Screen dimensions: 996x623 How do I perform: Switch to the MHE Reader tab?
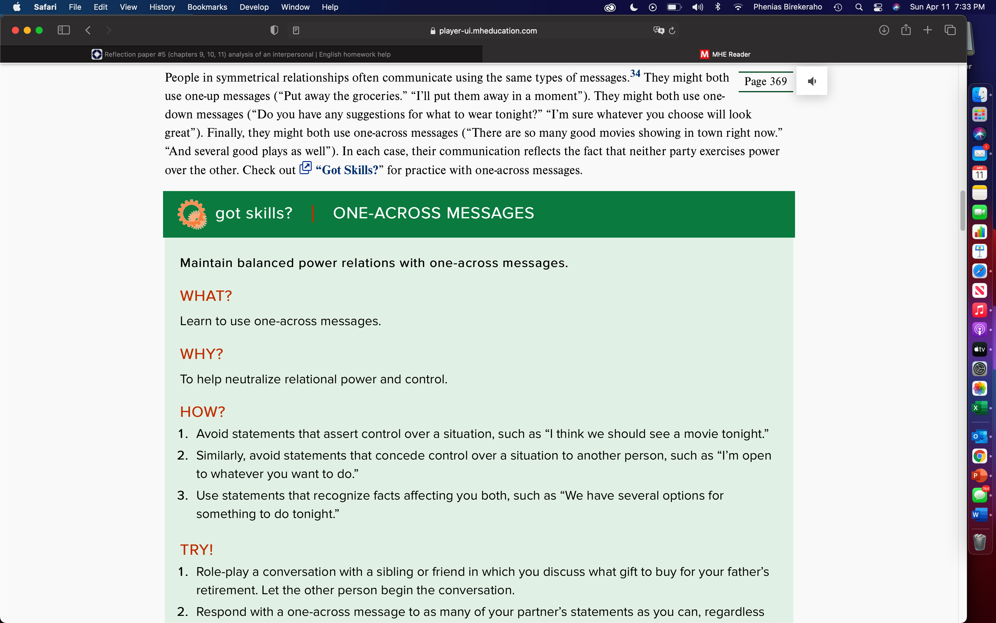(725, 54)
